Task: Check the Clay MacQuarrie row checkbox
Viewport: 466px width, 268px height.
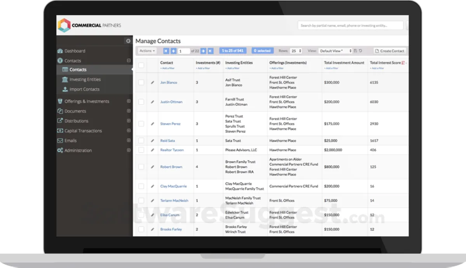Action: click(x=141, y=186)
